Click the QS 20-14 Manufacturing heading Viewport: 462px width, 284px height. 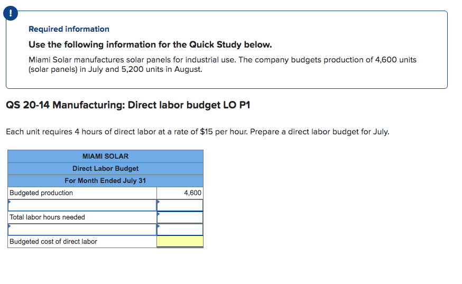pos(128,105)
